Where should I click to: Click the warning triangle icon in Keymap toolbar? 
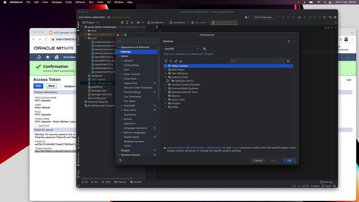(x=181, y=61)
